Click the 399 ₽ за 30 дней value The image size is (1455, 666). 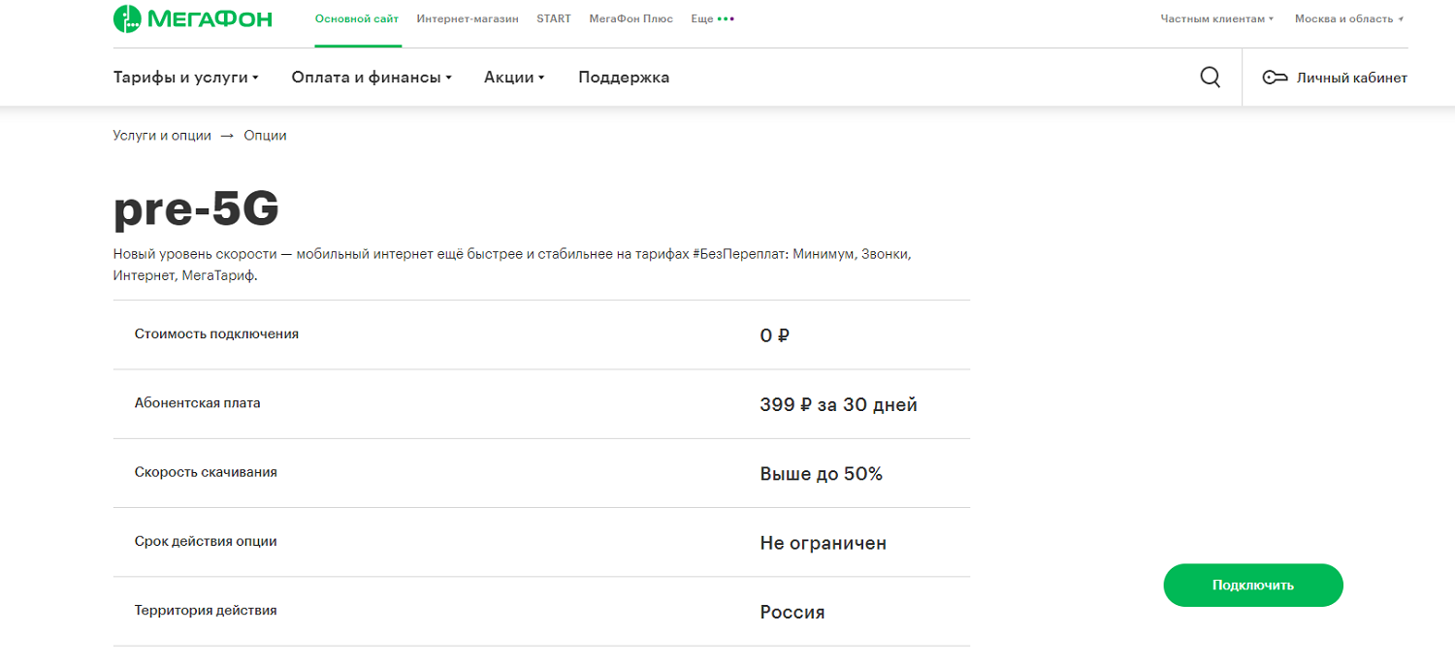pyautogui.click(x=838, y=405)
